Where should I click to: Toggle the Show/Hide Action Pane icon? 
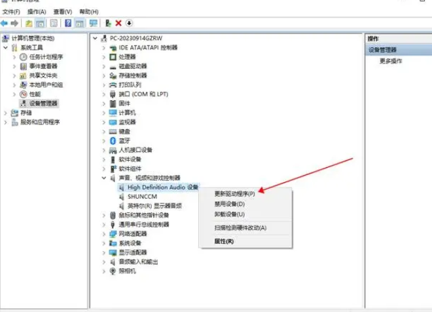79,23
